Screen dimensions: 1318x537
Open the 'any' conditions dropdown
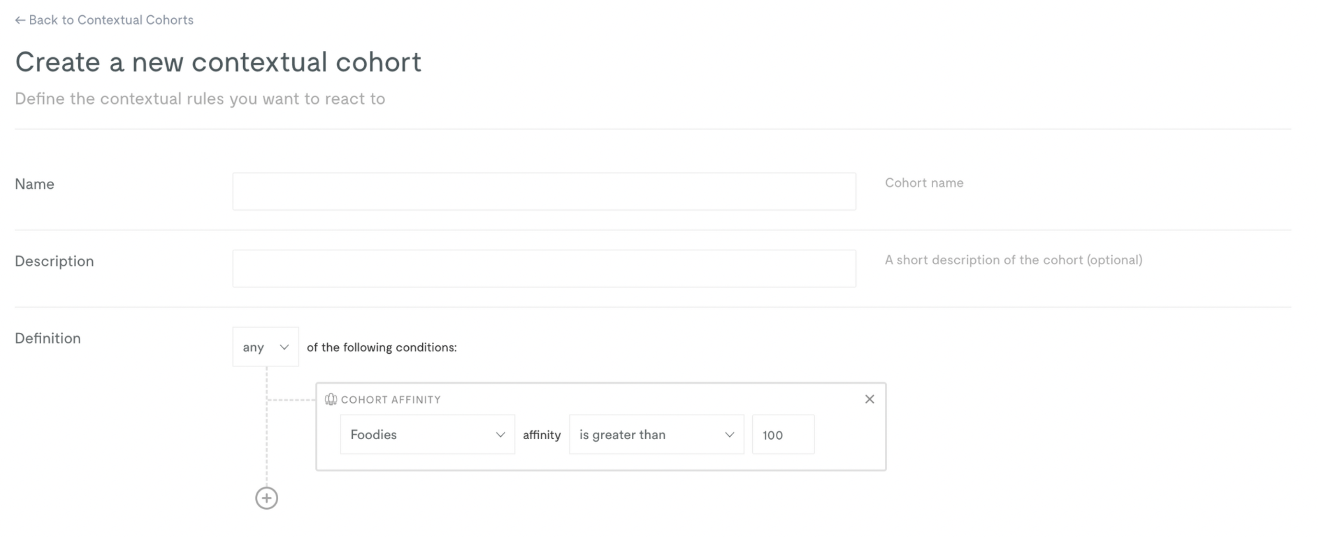(x=265, y=347)
